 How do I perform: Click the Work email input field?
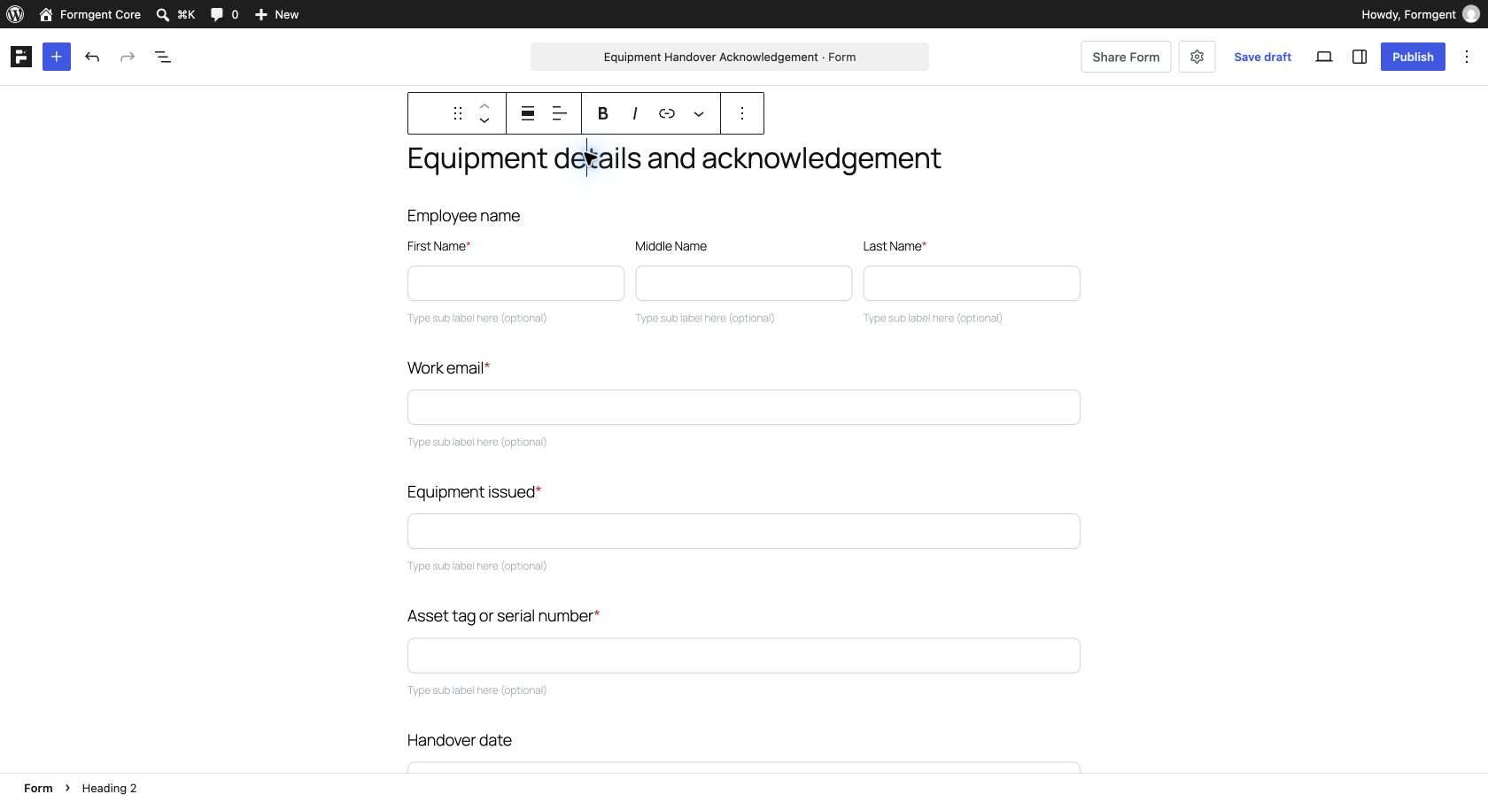744,407
